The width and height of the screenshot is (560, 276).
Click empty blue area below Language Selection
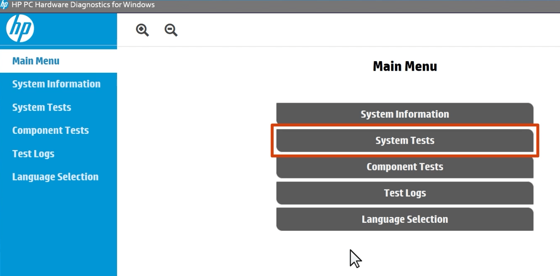[58, 229]
